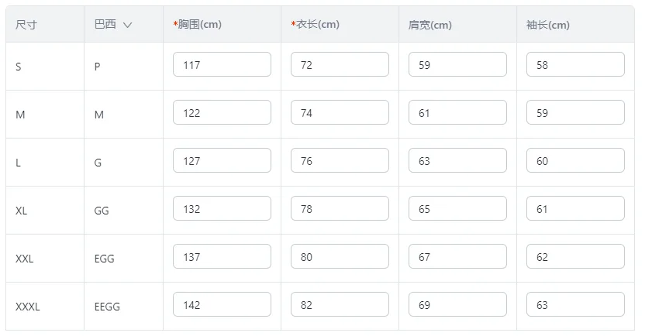Select the size XXXL sleeve length field 63
The image size is (645, 336).
click(575, 304)
